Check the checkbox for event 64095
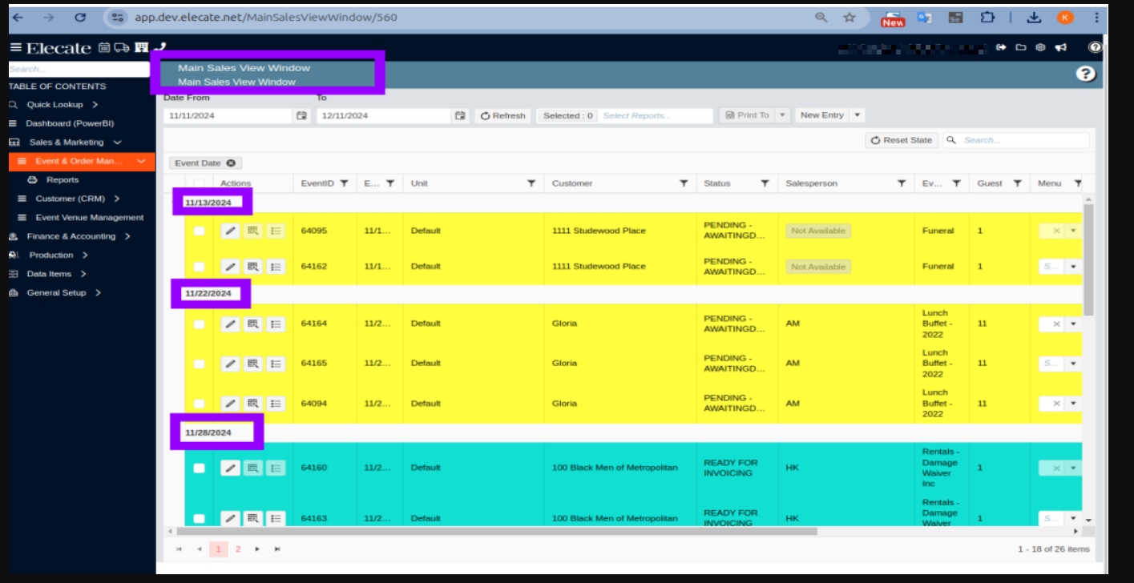 (199, 231)
